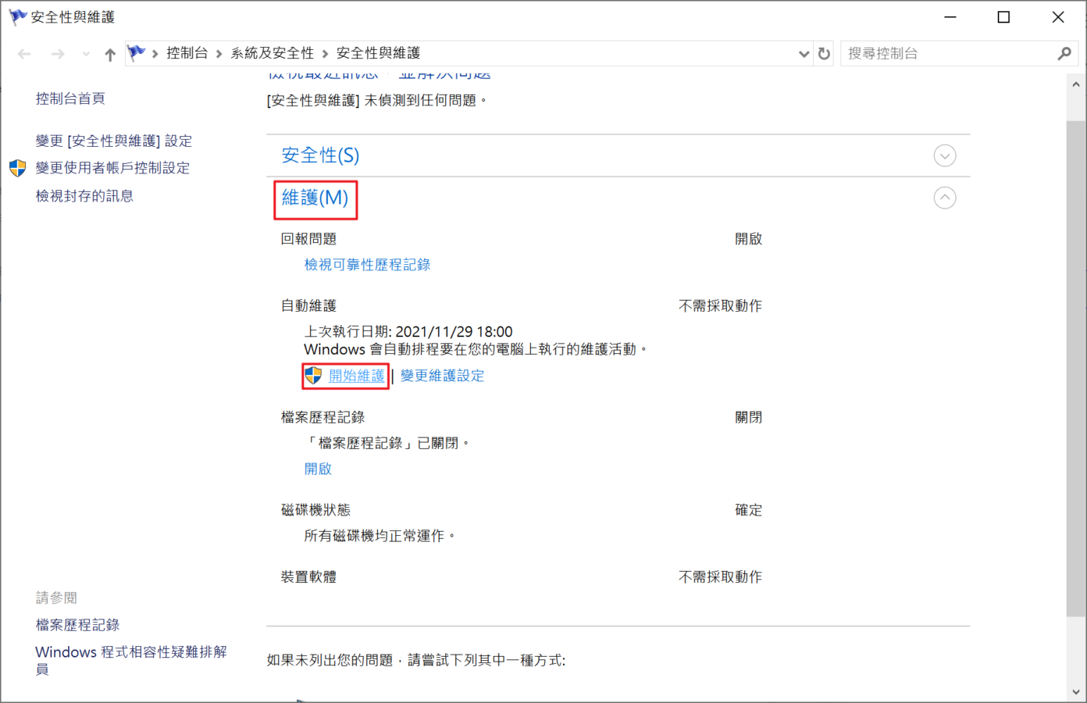The image size is (1087, 703).
Task: Refresh the control panel page
Action: point(824,54)
